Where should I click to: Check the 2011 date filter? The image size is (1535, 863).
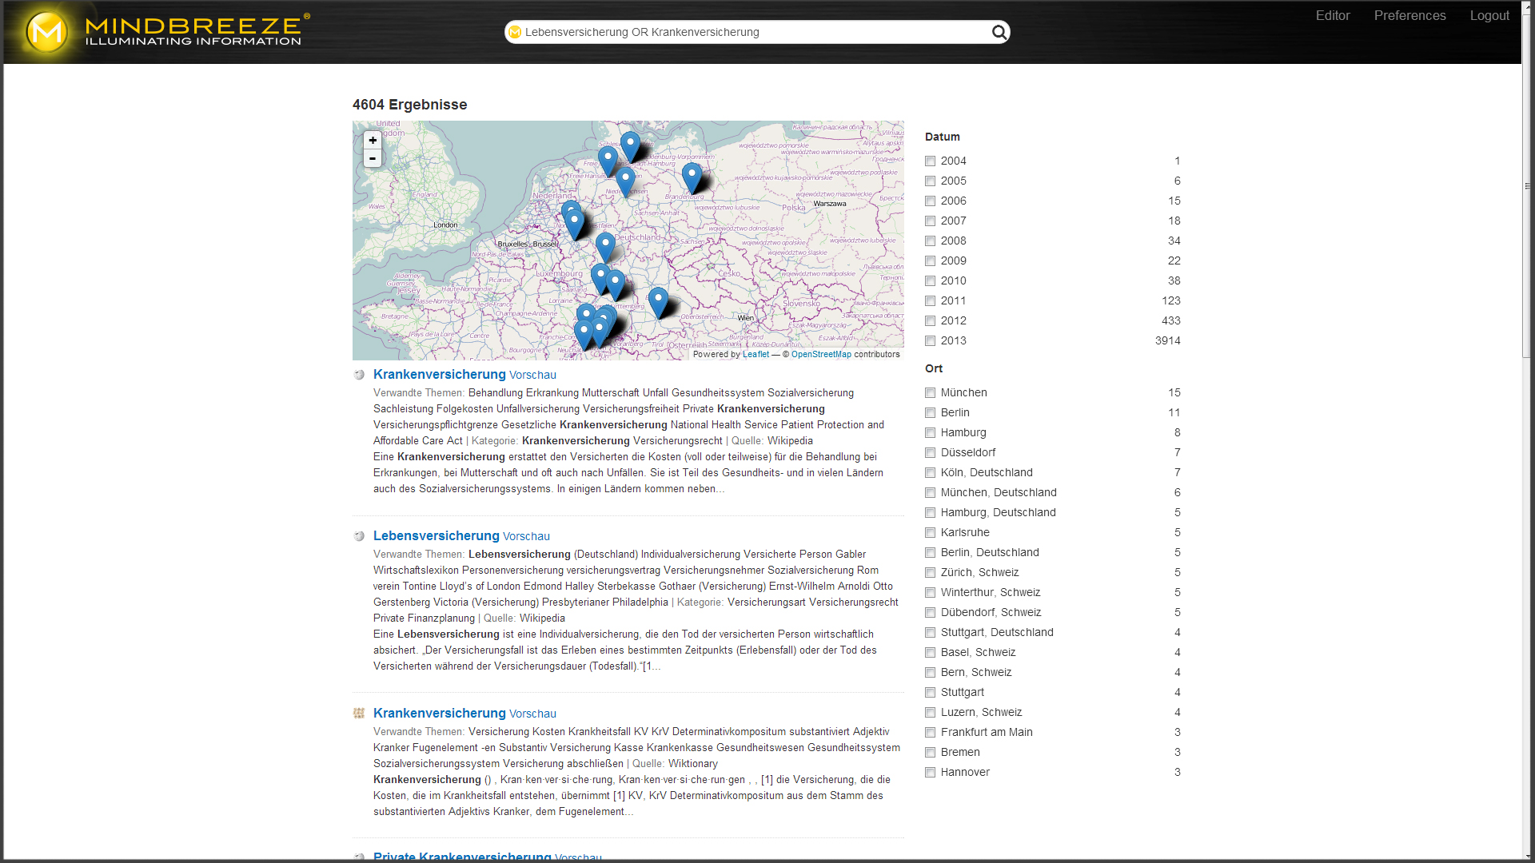point(930,301)
